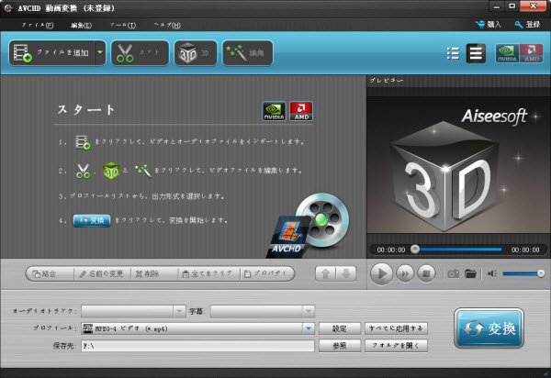Click the large Convert button
This screenshot has height=378, width=551.
click(x=489, y=328)
